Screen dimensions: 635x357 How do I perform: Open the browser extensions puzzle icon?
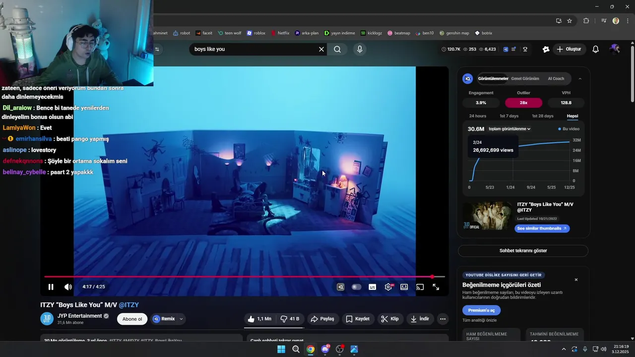(x=586, y=21)
